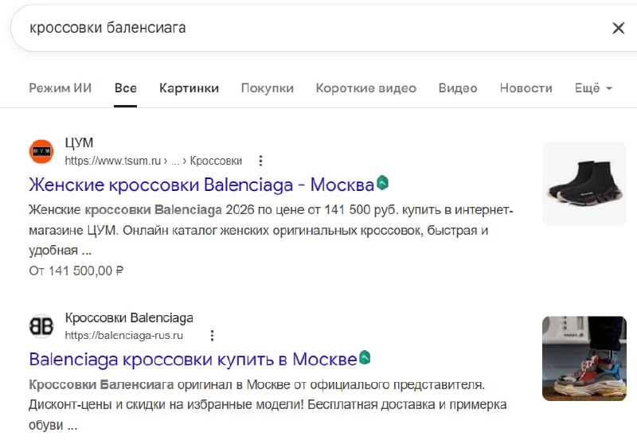Click green badge beside balenciaga-rus title
637x444 pixels.
(x=365, y=358)
